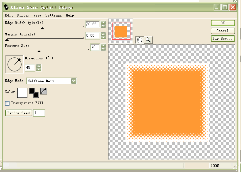Click the Direction degrees field
Image resolution: width=241 pixels, height=172 pixels.
(30, 67)
